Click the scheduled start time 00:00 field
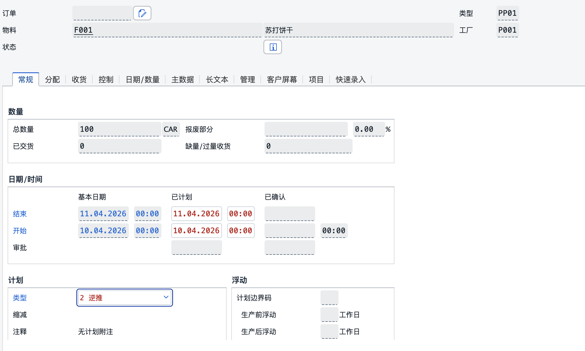585x351 pixels. [x=241, y=231]
